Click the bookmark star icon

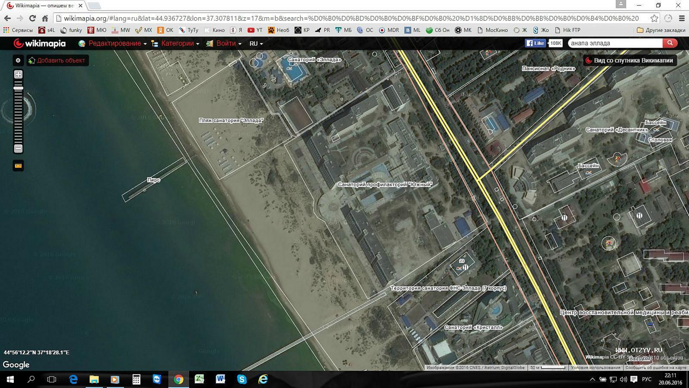pyautogui.click(x=654, y=18)
